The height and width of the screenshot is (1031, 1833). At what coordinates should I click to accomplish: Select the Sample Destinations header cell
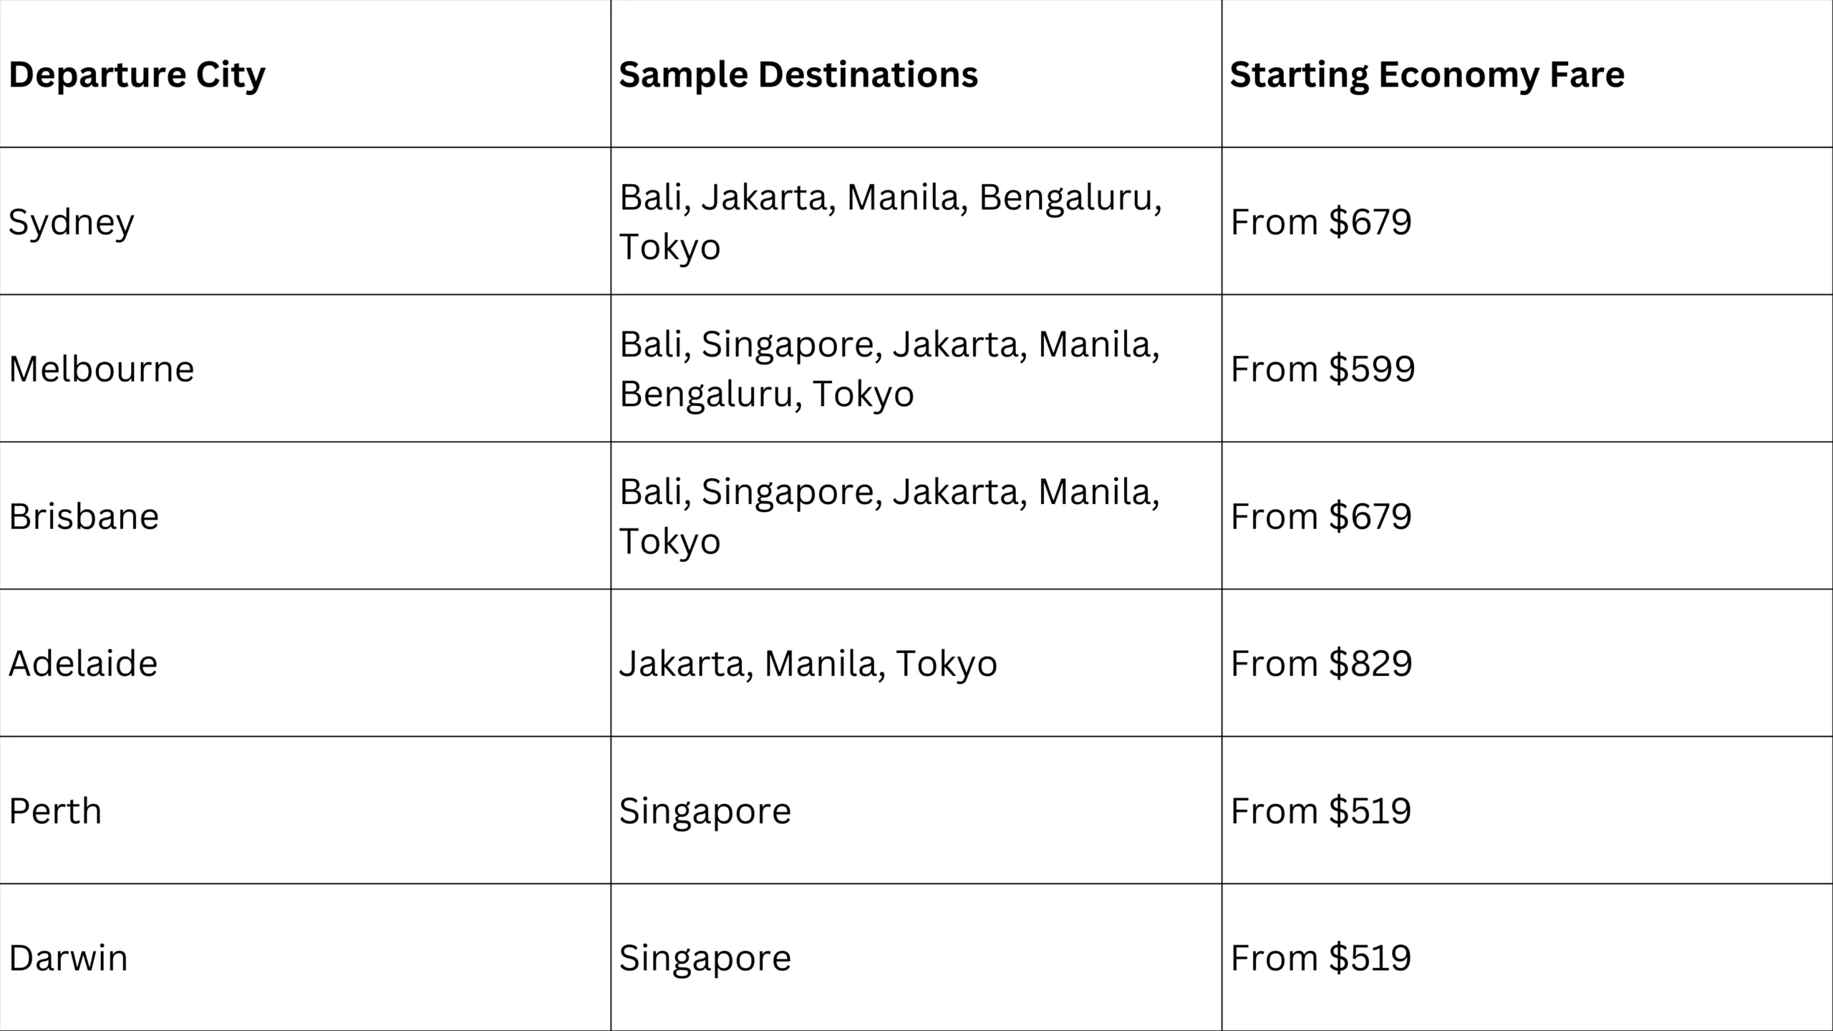pyautogui.click(x=916, y=74)
